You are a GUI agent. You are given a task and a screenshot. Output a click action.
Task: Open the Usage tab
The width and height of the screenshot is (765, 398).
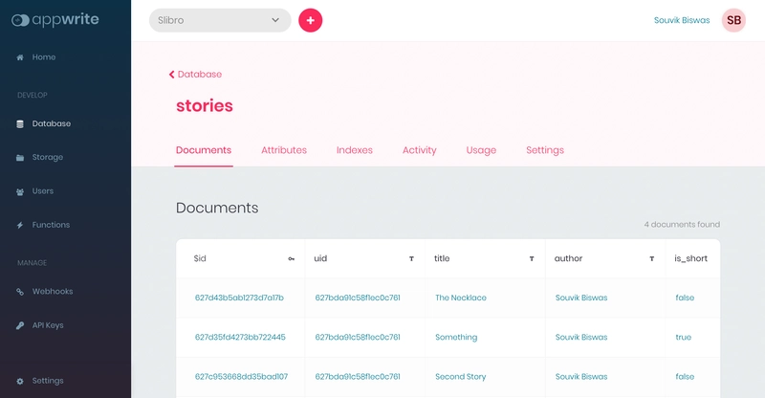click(x=481, y=150)
